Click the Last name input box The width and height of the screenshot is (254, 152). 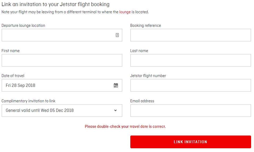point(191,60)
